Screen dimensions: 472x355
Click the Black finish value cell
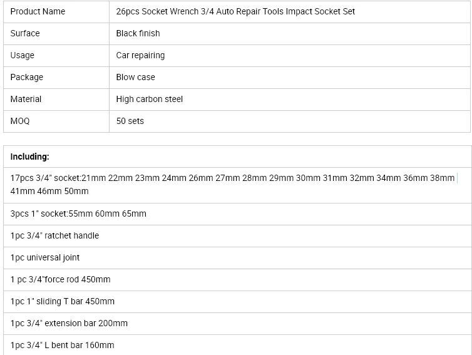[290, 34]
